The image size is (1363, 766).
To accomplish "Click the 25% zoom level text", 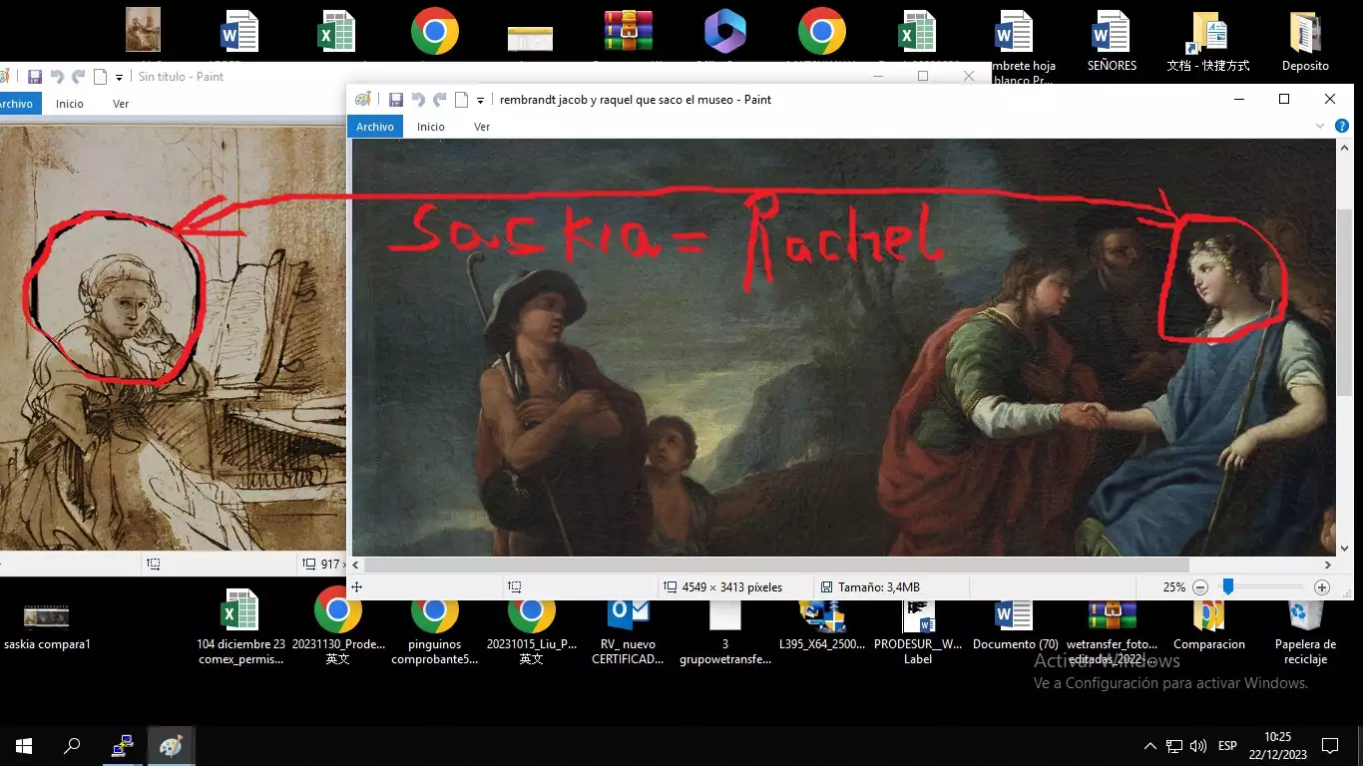I will coord(1174,587).
